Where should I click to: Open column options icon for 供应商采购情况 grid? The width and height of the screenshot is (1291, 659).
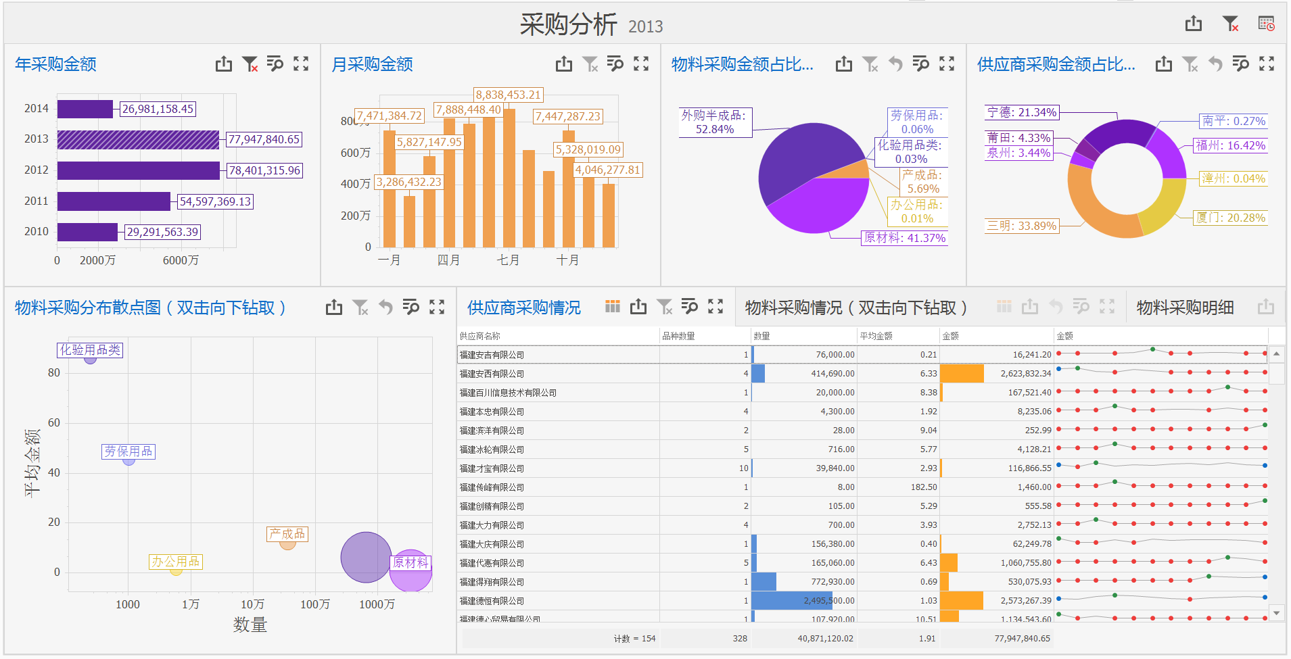[x=613, y=307]
